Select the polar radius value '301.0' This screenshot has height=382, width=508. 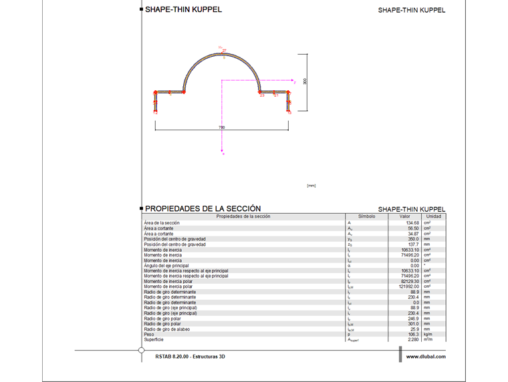pyautogui.click(x=413, y=324)
